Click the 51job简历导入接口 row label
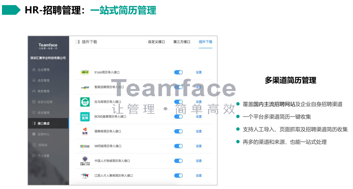 coord(107,72)
